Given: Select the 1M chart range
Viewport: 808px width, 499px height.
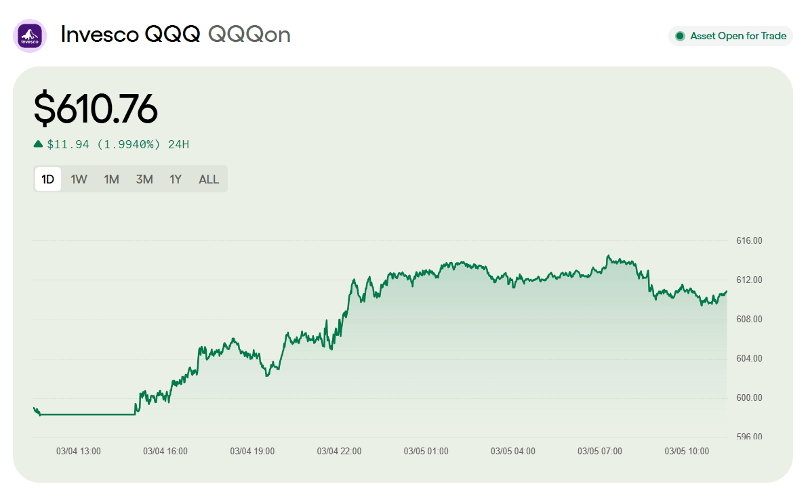Looking at the screenshot, I should (x=111, y=179).
